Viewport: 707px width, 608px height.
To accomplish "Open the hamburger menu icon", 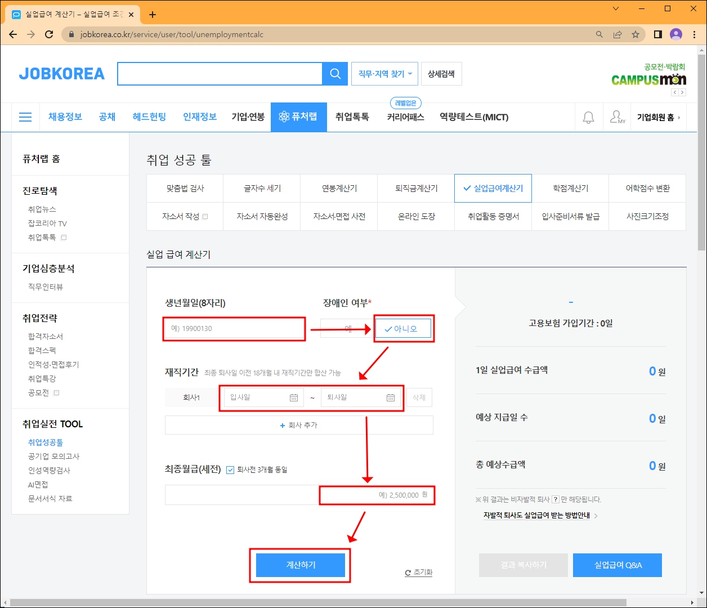I will point(25,117).
